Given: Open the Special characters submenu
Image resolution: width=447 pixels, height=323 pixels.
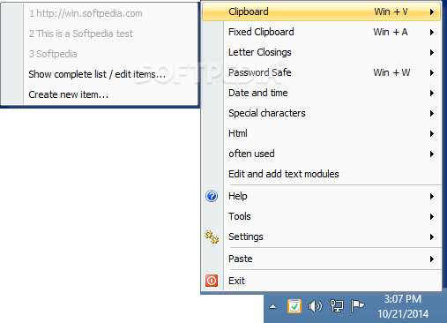Looking at the screenshot, I should [x=322, y=113].
